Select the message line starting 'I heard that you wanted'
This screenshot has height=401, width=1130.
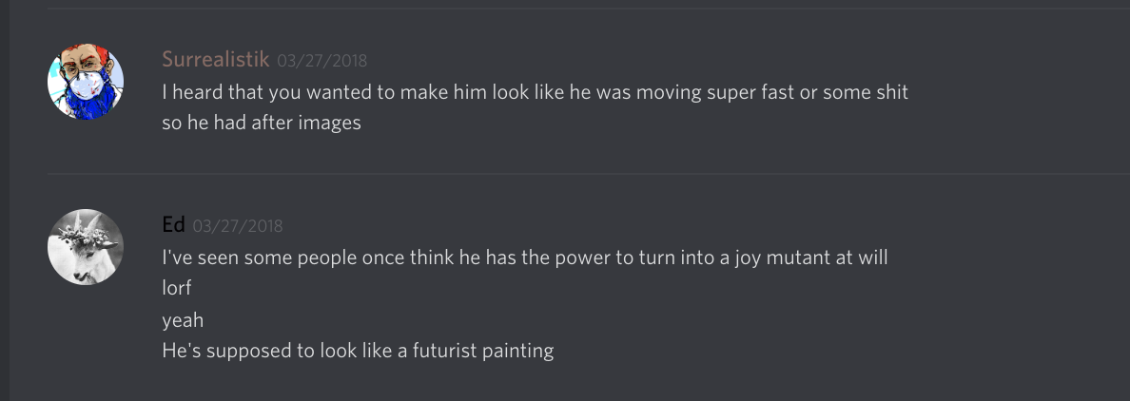pos(535,92)
